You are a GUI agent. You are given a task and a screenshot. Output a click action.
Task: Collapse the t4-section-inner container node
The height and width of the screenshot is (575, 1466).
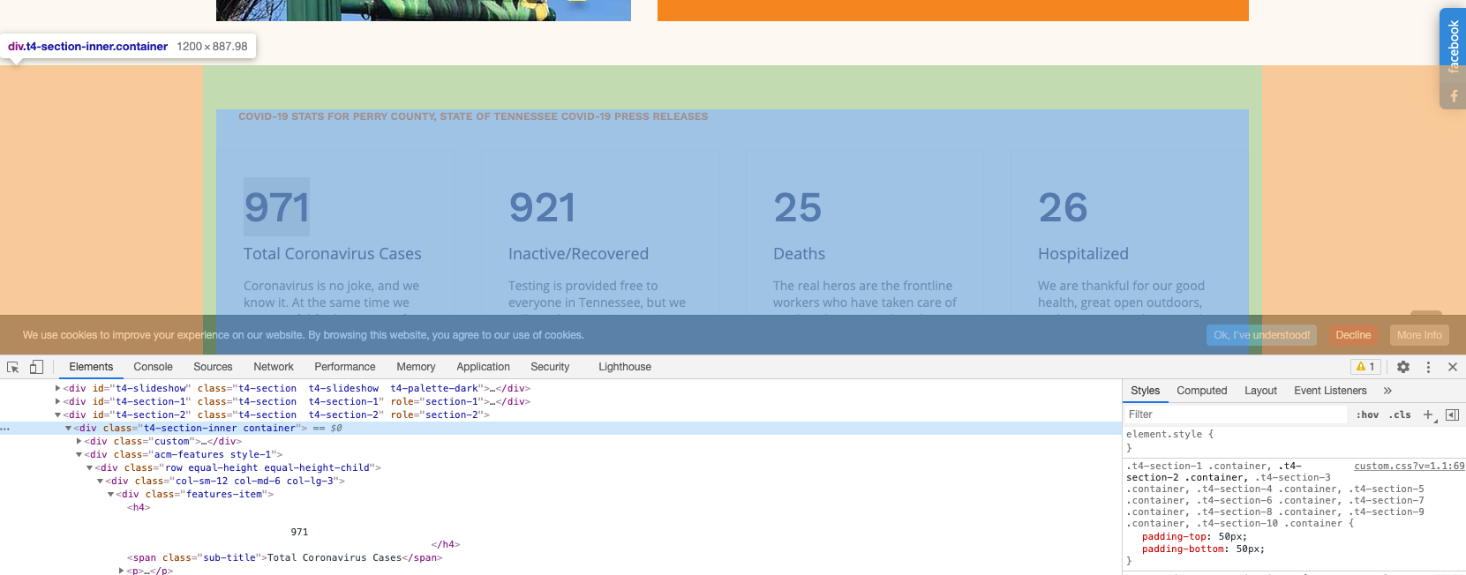point(69,428)
